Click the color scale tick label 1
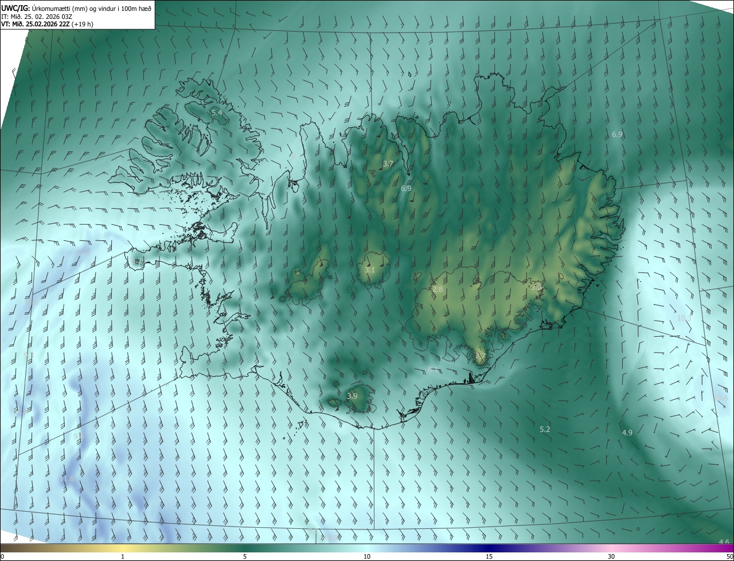Viewport: 734px width, 561px height. 123,556
